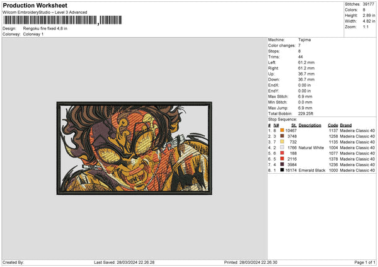The width and height of the screenshot is (378, 267).
Task: Click the Max Stitch value 6.9 mm
Action: pos(305,96)
